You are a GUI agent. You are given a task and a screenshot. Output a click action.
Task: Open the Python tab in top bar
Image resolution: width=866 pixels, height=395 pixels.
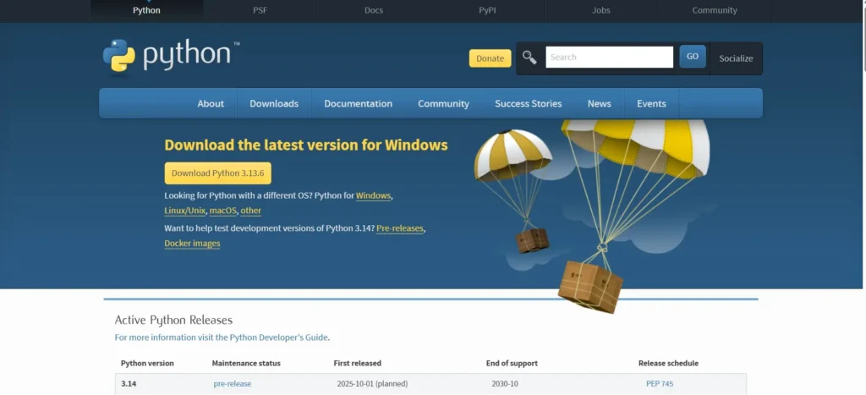[x=147, y=10]
